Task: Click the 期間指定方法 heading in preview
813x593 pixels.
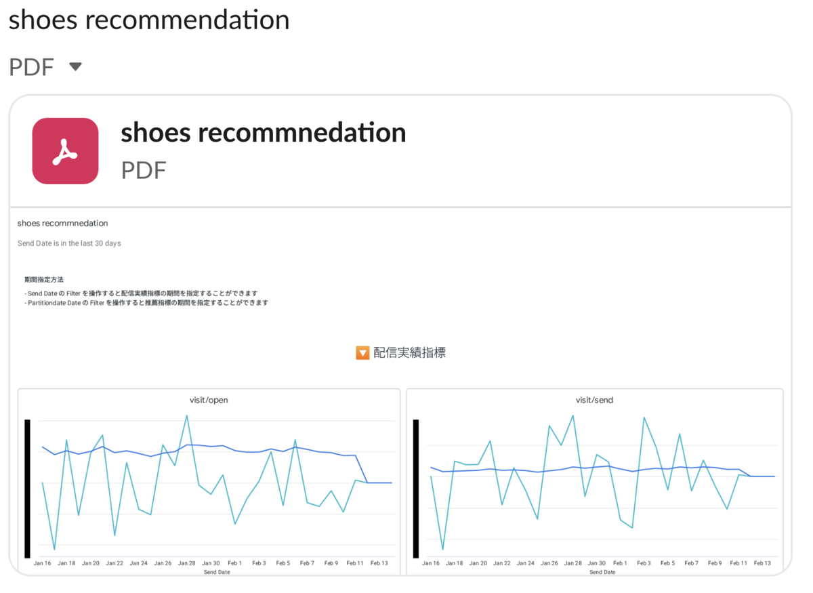Action: point(44,279)
